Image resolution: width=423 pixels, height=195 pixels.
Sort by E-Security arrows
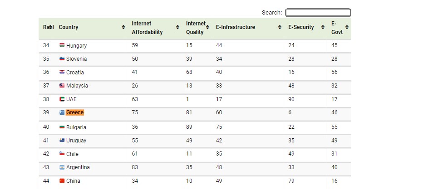tap(323, 27)
